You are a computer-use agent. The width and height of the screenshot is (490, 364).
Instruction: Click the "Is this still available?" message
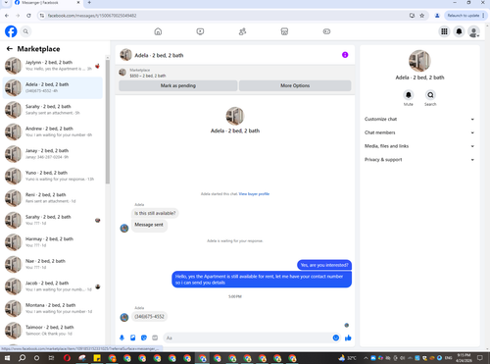point(155,213)
